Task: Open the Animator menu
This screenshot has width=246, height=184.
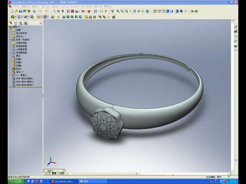Action: (75, 7)
